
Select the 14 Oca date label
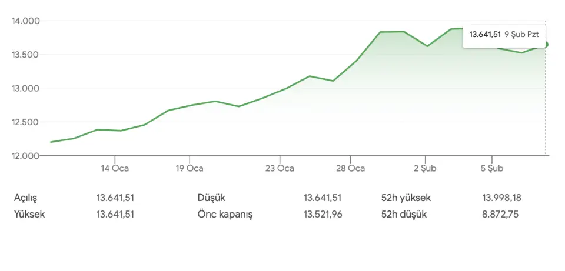115,169
